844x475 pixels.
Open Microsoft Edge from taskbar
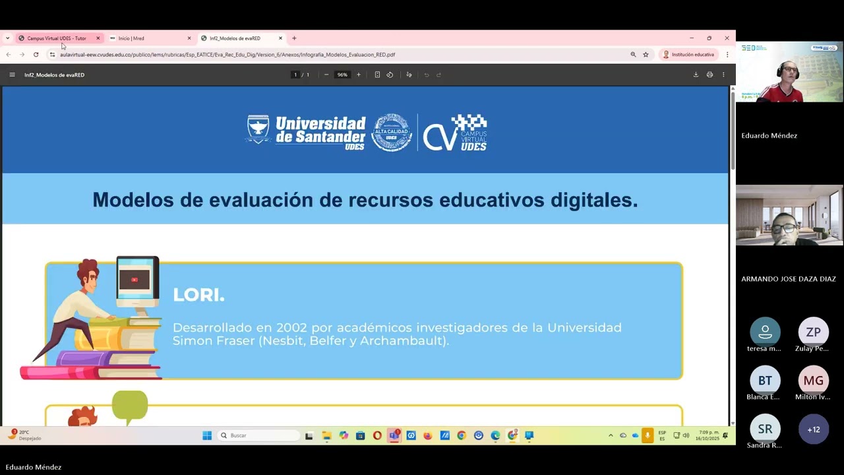pos(495,435)
